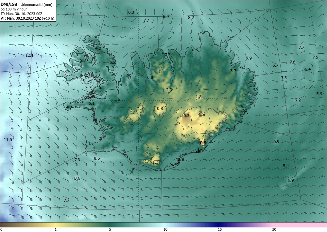This screenshot has height=232, width=327.
Task: Click the '30' tick on the color scale
Action: [274, 229]
